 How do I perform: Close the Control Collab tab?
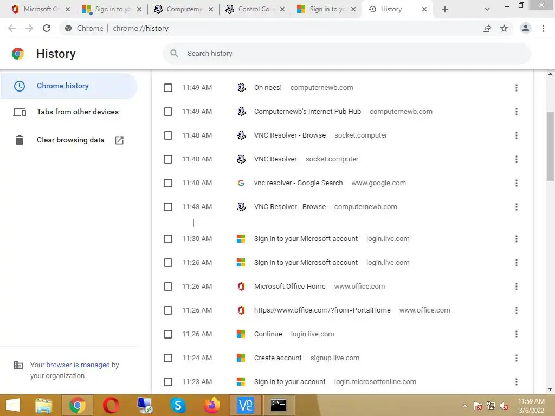[x=282, y=10]
